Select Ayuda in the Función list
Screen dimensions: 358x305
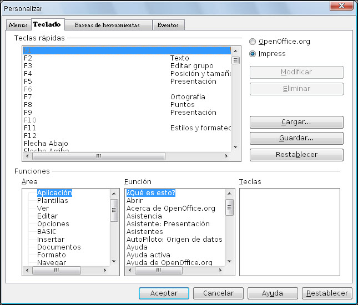[137, 247]
